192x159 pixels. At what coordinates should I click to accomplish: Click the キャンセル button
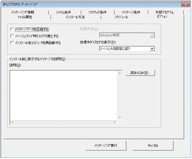tap(153, 146)
